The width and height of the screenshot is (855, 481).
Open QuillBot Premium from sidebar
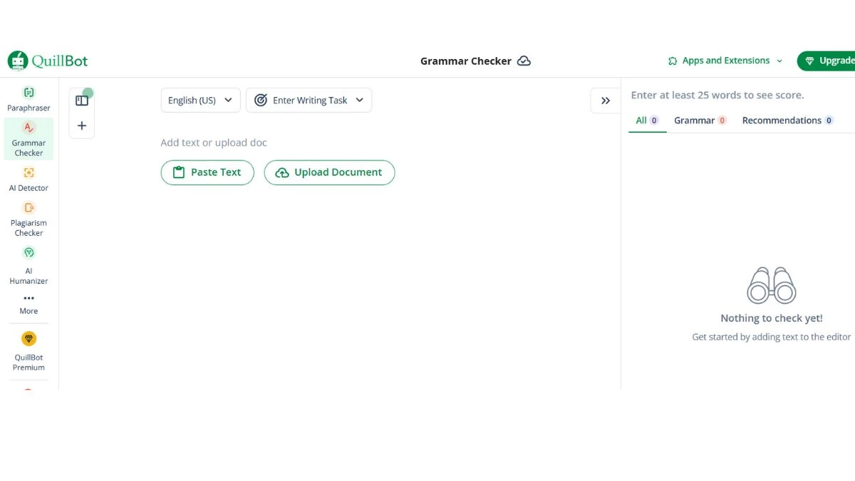point(28,351)
